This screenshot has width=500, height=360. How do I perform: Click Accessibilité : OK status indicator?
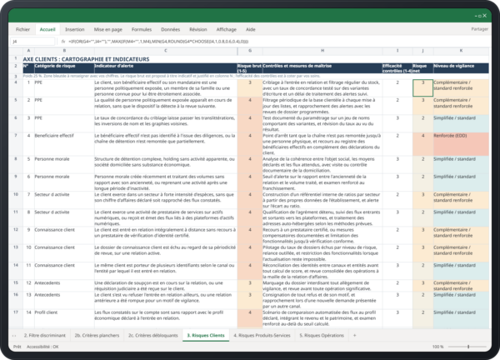click(x=42, y=347)
